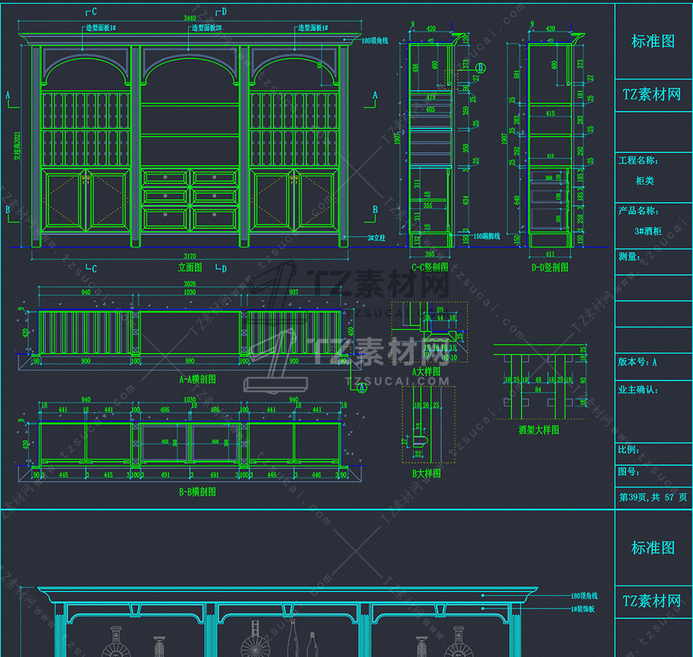Select the 柜类 project name value
This screenshot has height=657, width=693.
pos(644,180)
